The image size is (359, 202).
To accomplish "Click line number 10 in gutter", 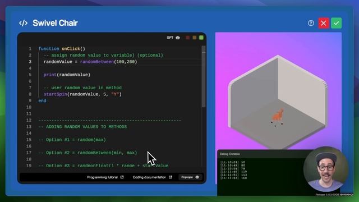I will (x=29, y=107).
